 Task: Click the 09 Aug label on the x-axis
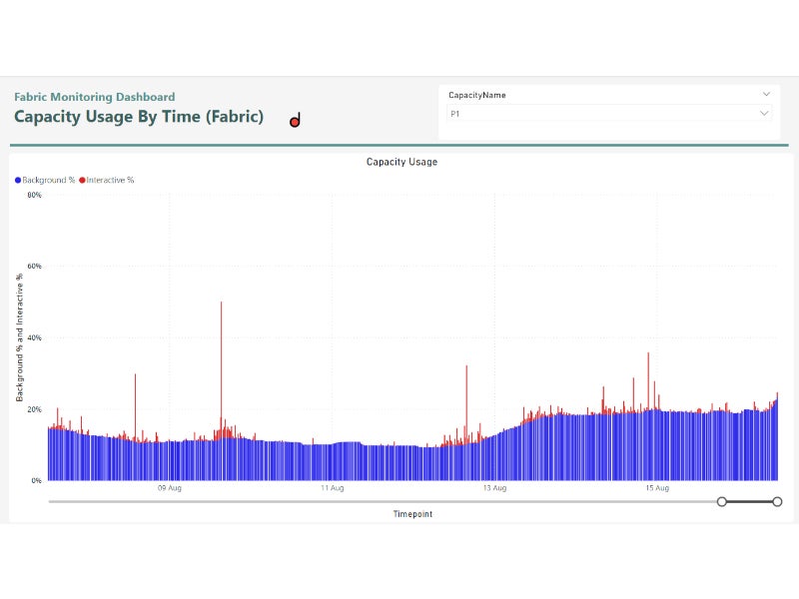[x=169, y=488]
